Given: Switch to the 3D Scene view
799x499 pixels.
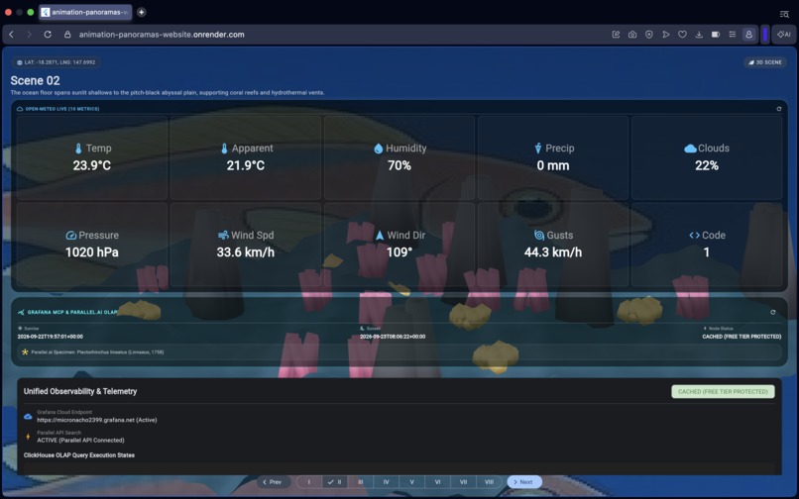Looking at the screenshot, I should 765,62.
